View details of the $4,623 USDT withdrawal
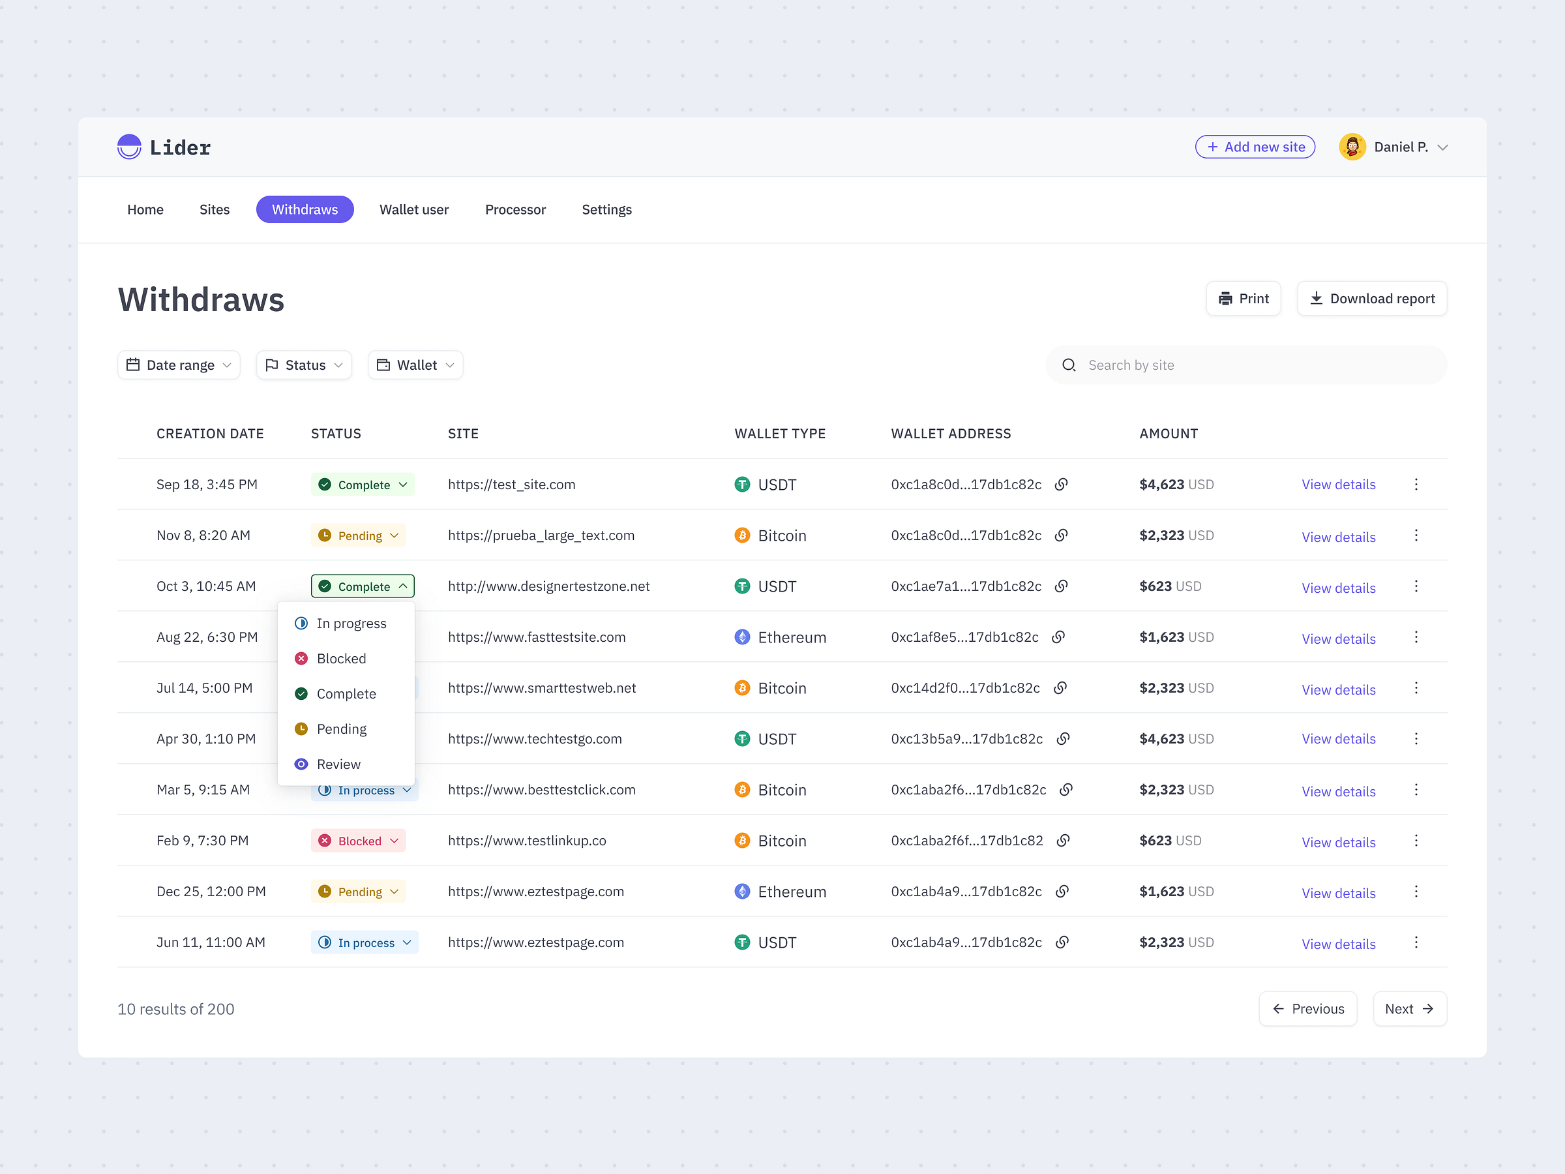This screenshot has width=1565, height=1174. click(x=1338, y=485)
